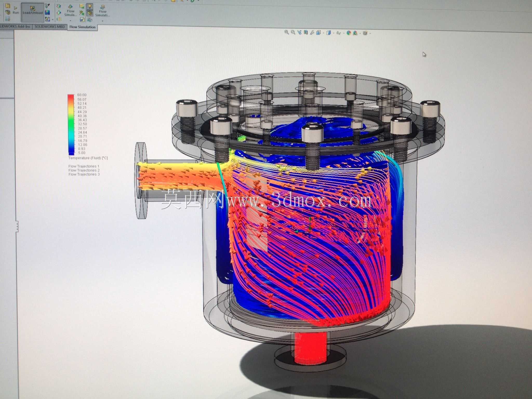The image size is (532, 399).
Task: Open the View Orientation dropdown arrow
Action: [323, 33]
